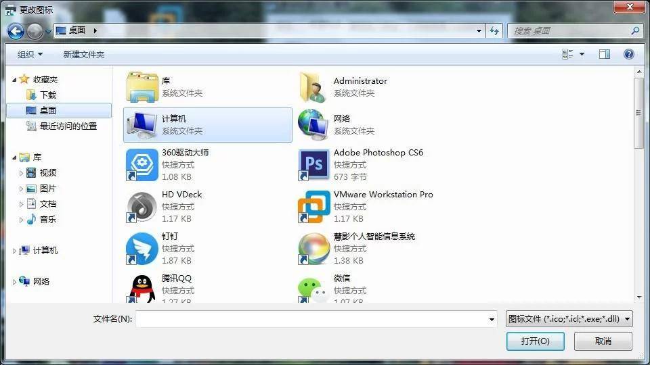Select the Adobe Photoshop CS6 shortcut icon
This screenshot has width=650, height=365.
[x=313, y=165]
